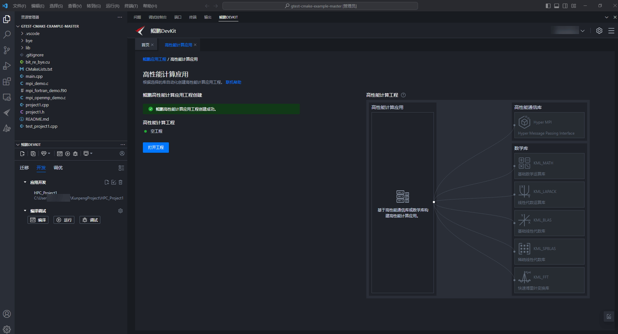Image resolution: width=618 pixels, height=334 pixels.
Task: Click the 编译 button
Action: pyautogui.click(x=38, y=220)
